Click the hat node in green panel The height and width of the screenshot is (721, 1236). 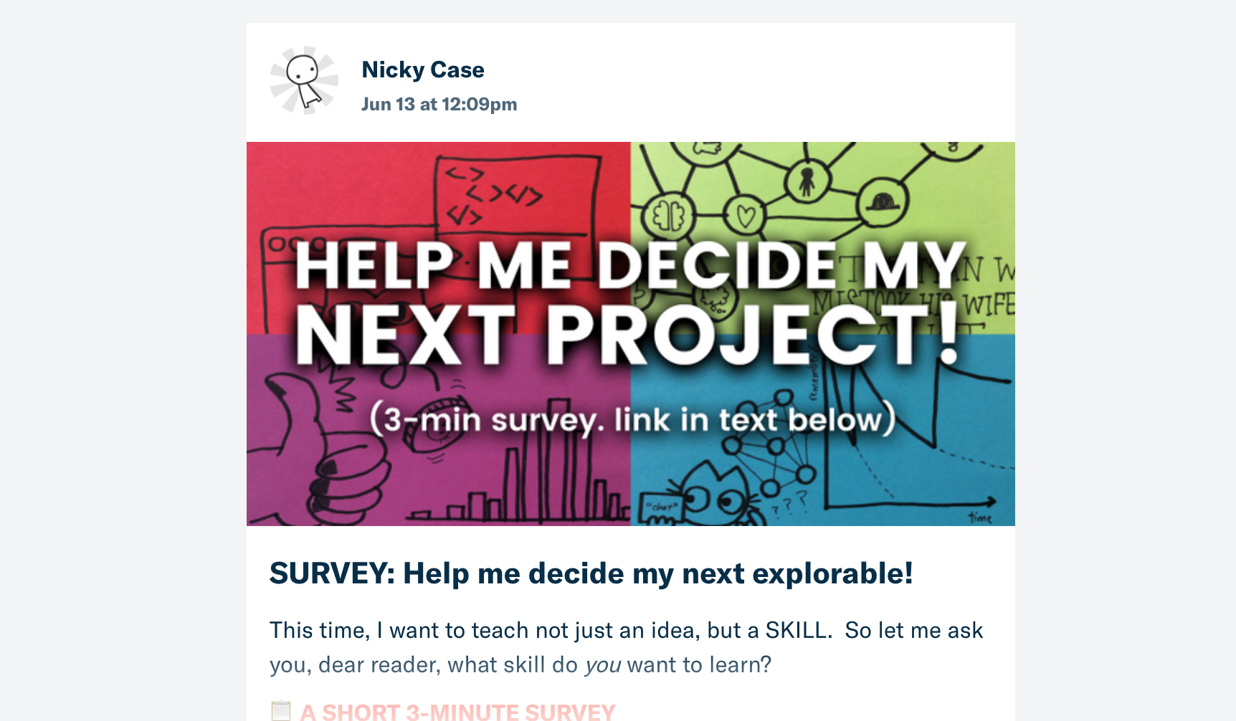pyautogui.click(x=882, y=202)
